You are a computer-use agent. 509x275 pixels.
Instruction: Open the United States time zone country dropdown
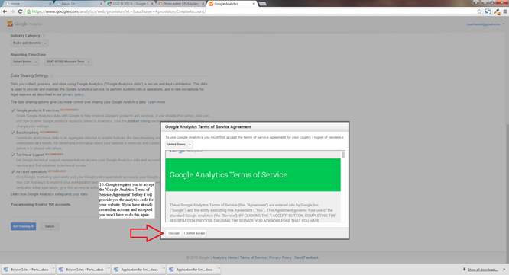(24, 62)
